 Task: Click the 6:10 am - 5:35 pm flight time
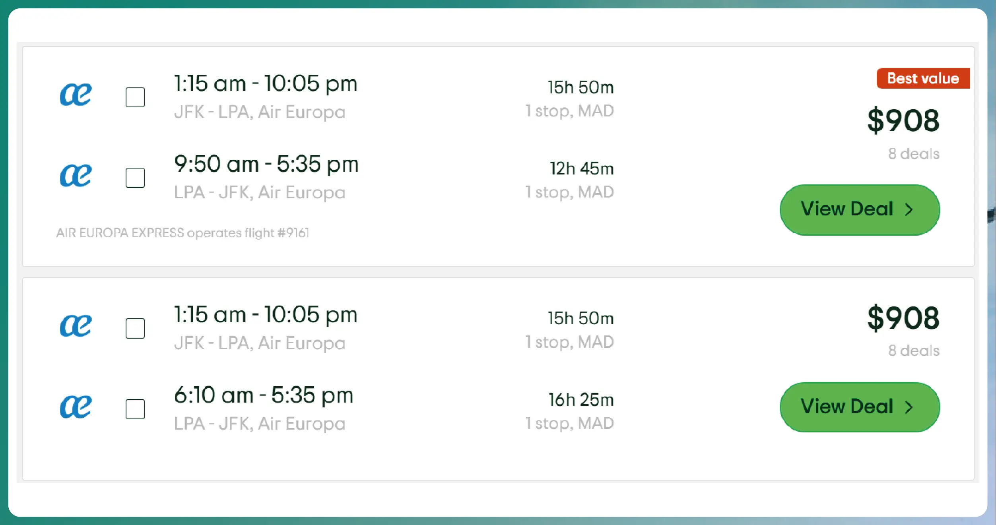pos(264,395)
